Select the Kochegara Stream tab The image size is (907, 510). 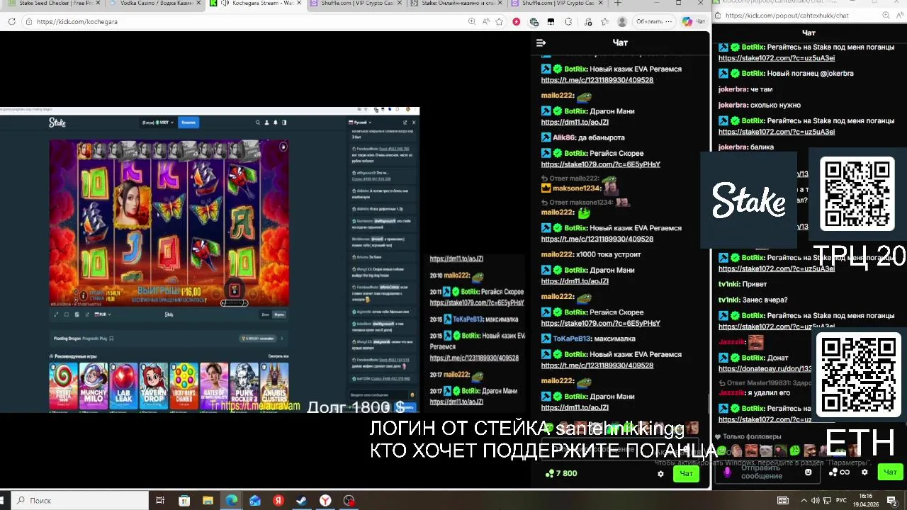pyautogui.click(x=255, y=4)
